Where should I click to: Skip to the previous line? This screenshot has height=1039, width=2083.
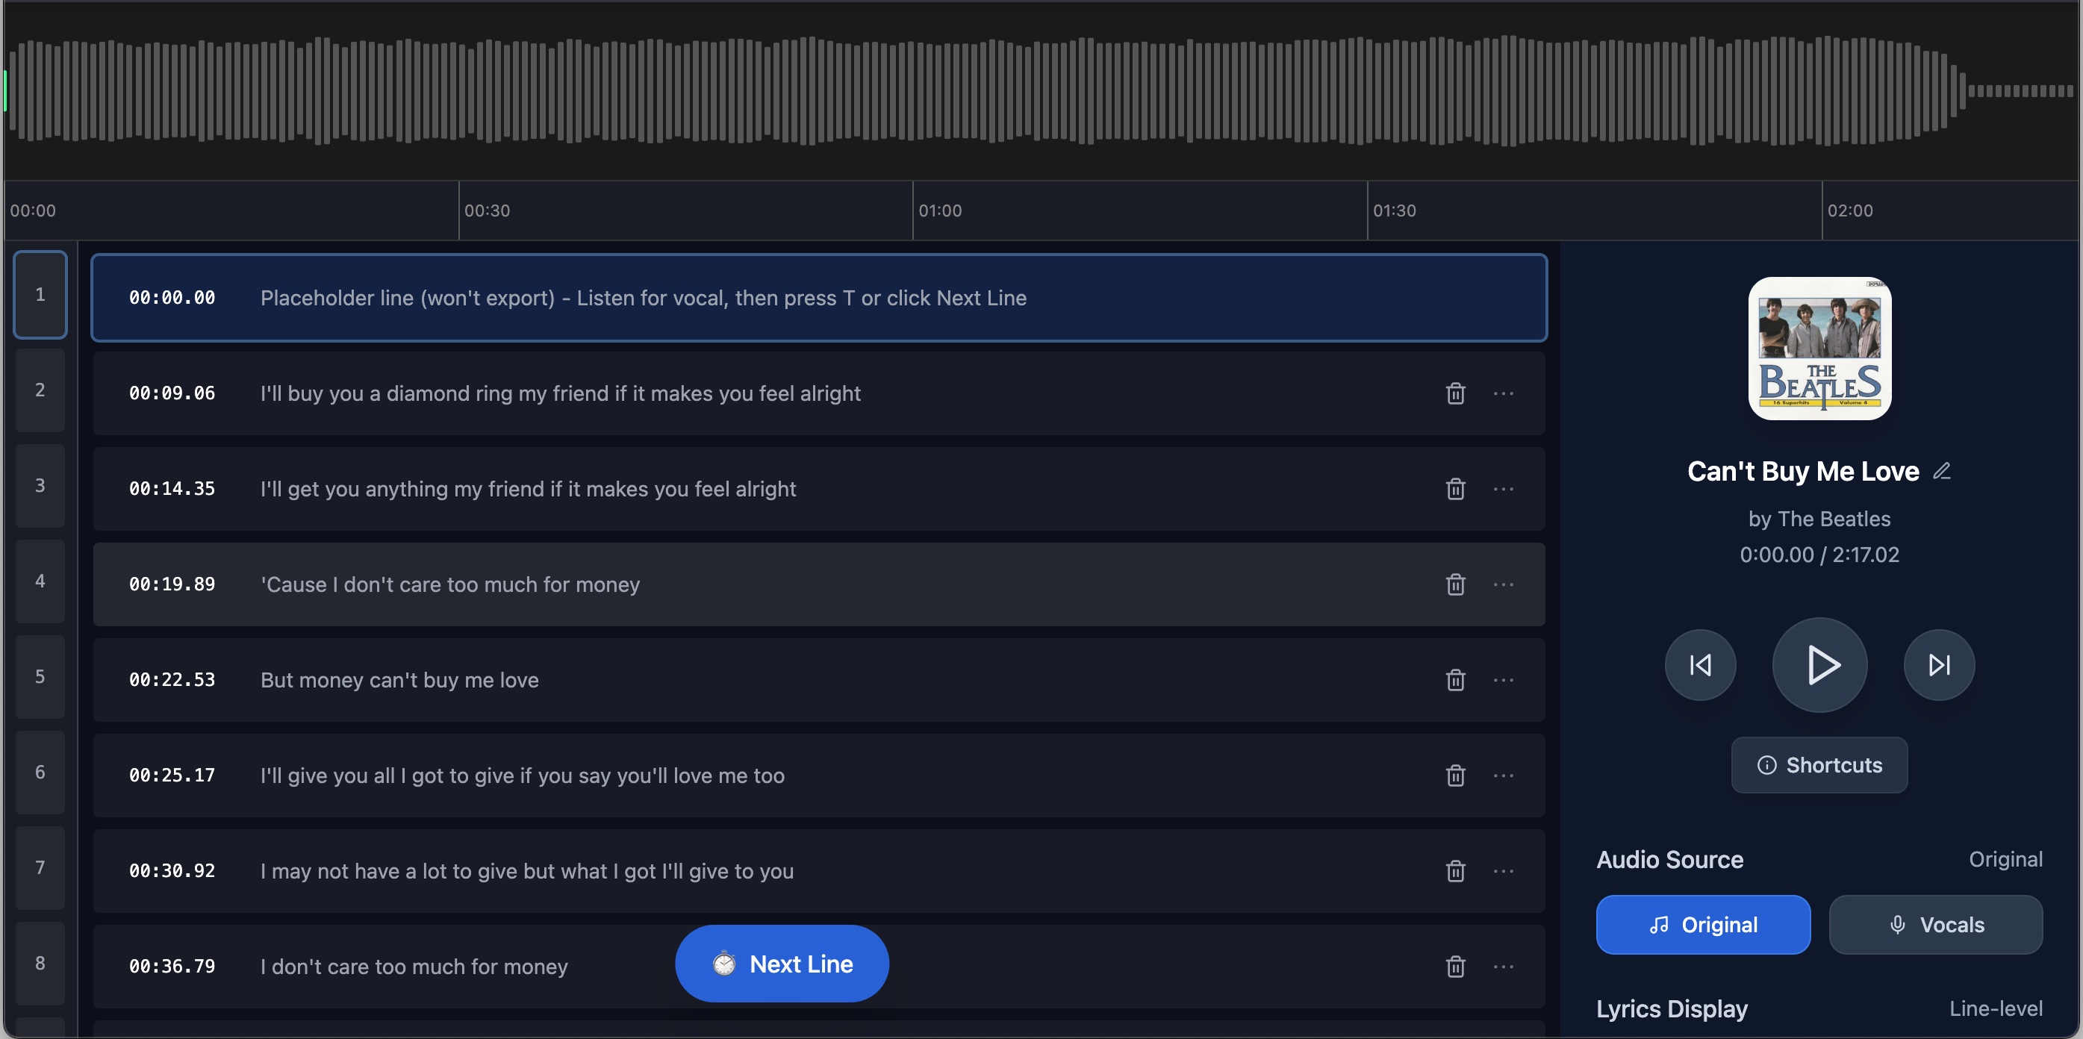point(1700,664)
